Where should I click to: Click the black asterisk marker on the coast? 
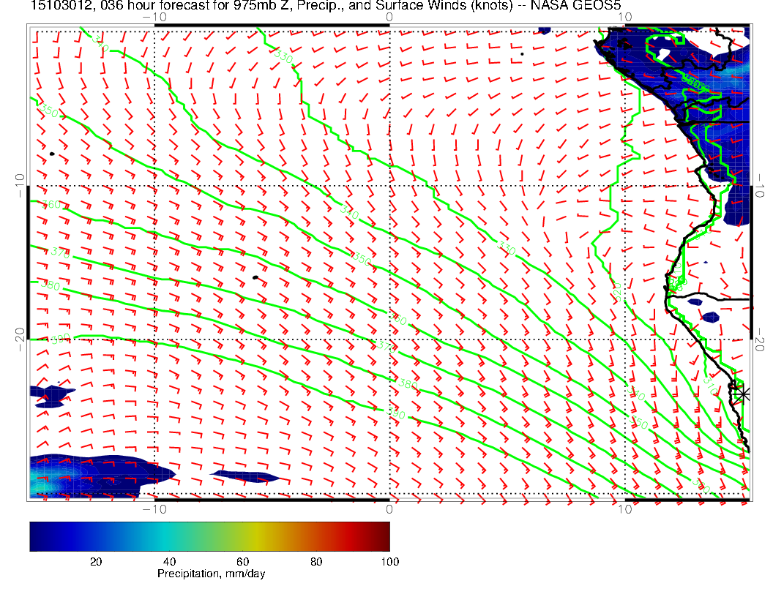(x=743, y=394)
